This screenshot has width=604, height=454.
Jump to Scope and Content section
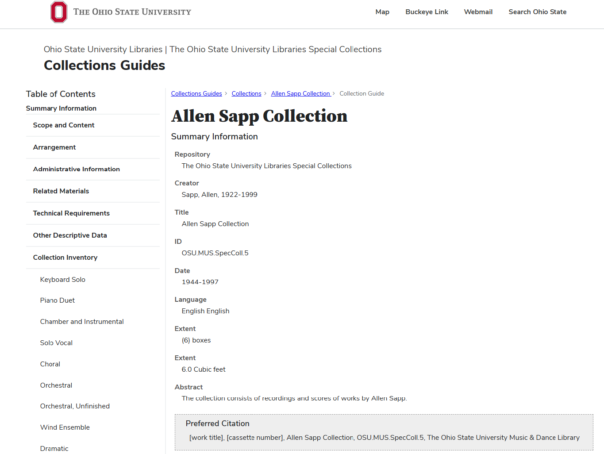pos(64,125)
